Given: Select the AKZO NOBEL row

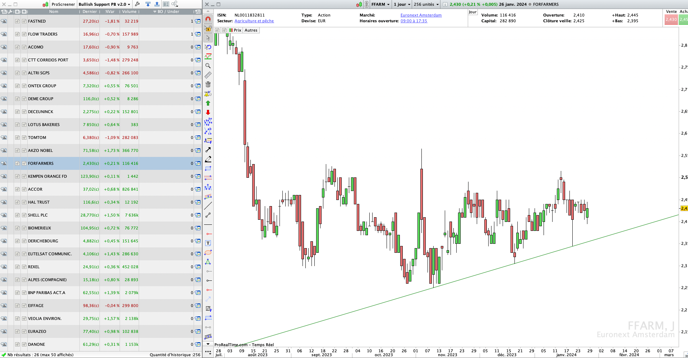Looking at the screenshot, I should [101, 150].
